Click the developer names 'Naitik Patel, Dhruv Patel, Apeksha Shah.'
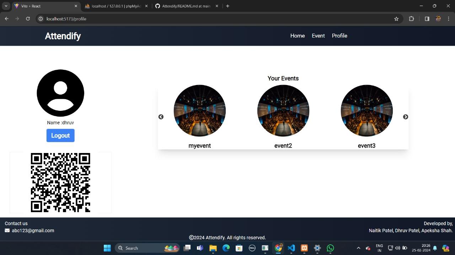 coord(411,231)
